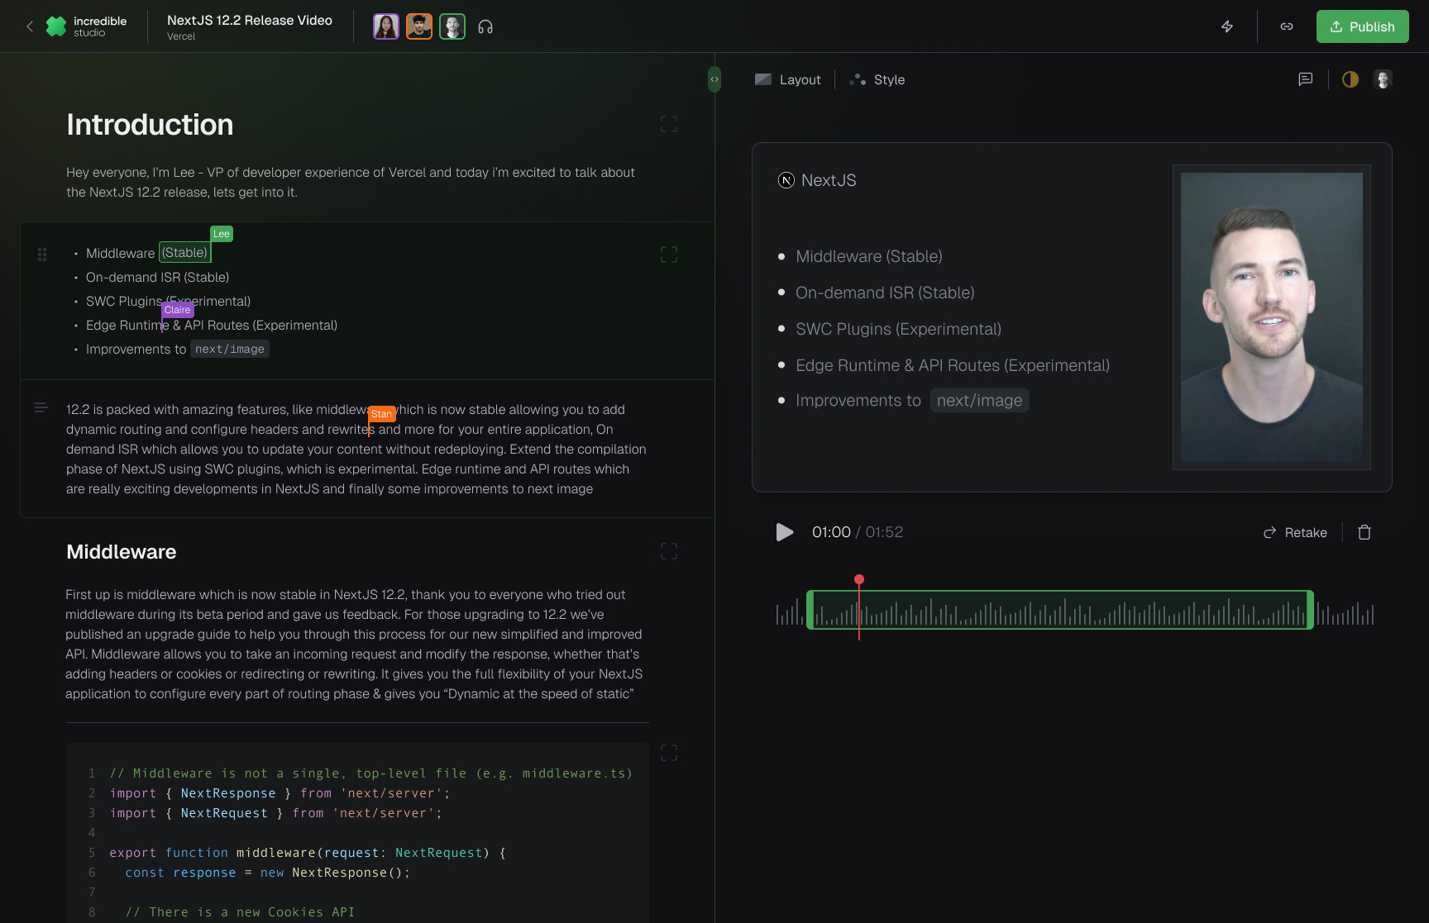
Task: Expand the Middleware section block
Action: [669, 551]
